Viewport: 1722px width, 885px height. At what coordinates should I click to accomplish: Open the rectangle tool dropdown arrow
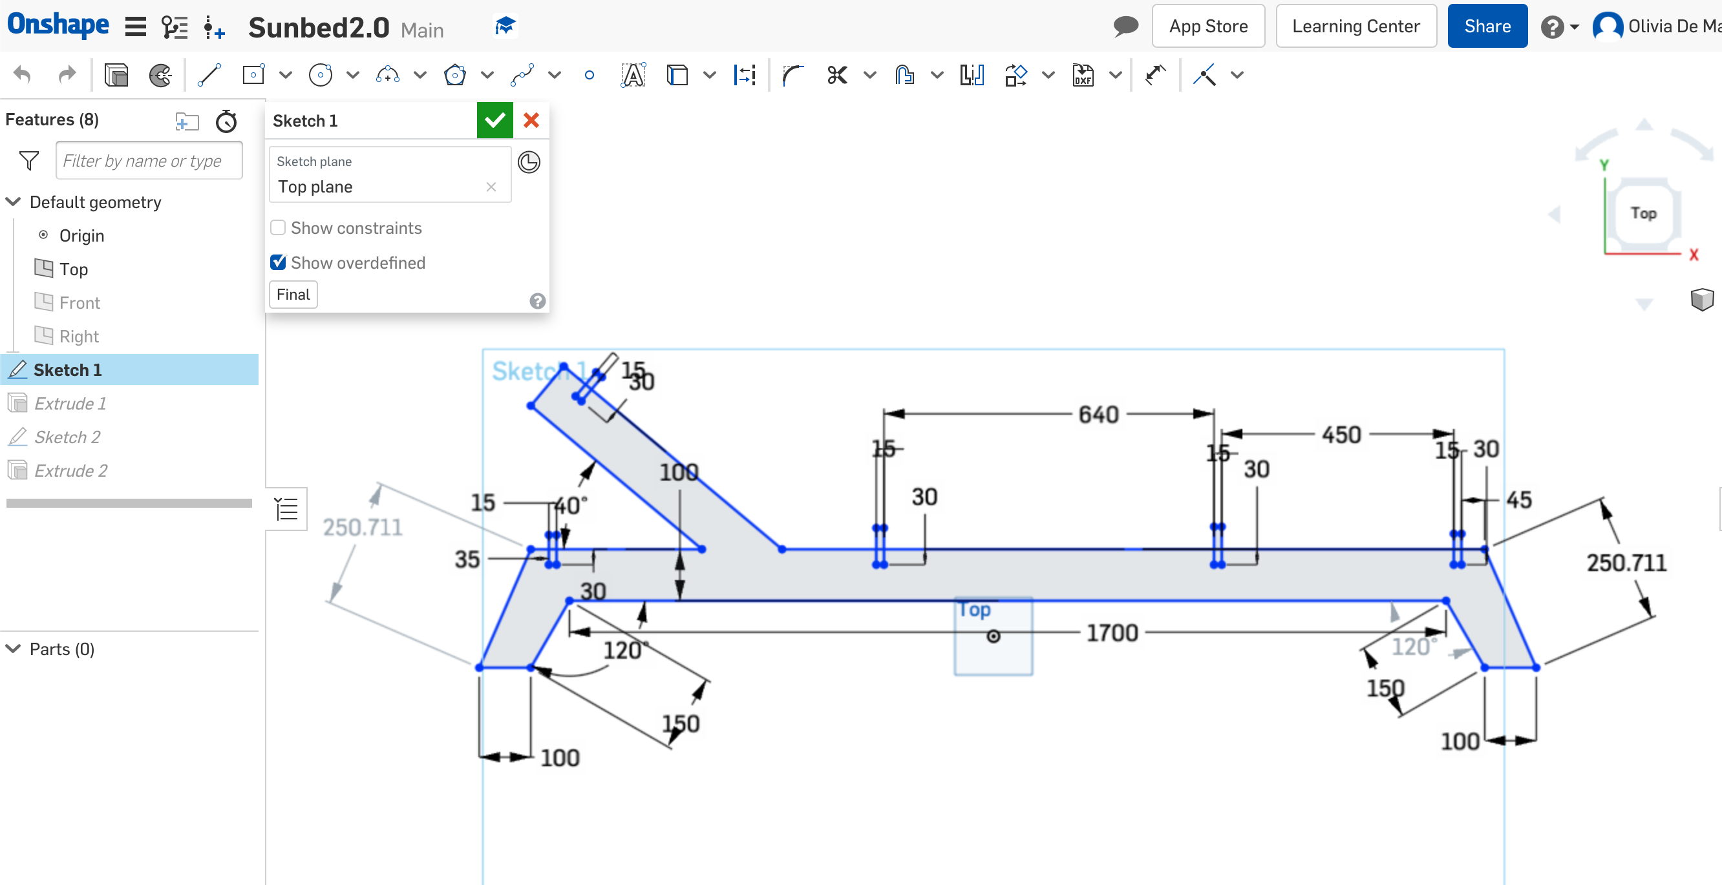(286, 75)
